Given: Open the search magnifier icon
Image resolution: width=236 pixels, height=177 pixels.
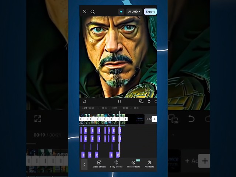Looking at the screenshot, I should (x=93, y=11).
